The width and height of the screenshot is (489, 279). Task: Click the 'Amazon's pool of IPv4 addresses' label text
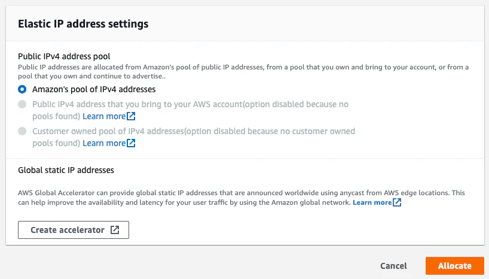pyautogui.click(x=94, y=89)
